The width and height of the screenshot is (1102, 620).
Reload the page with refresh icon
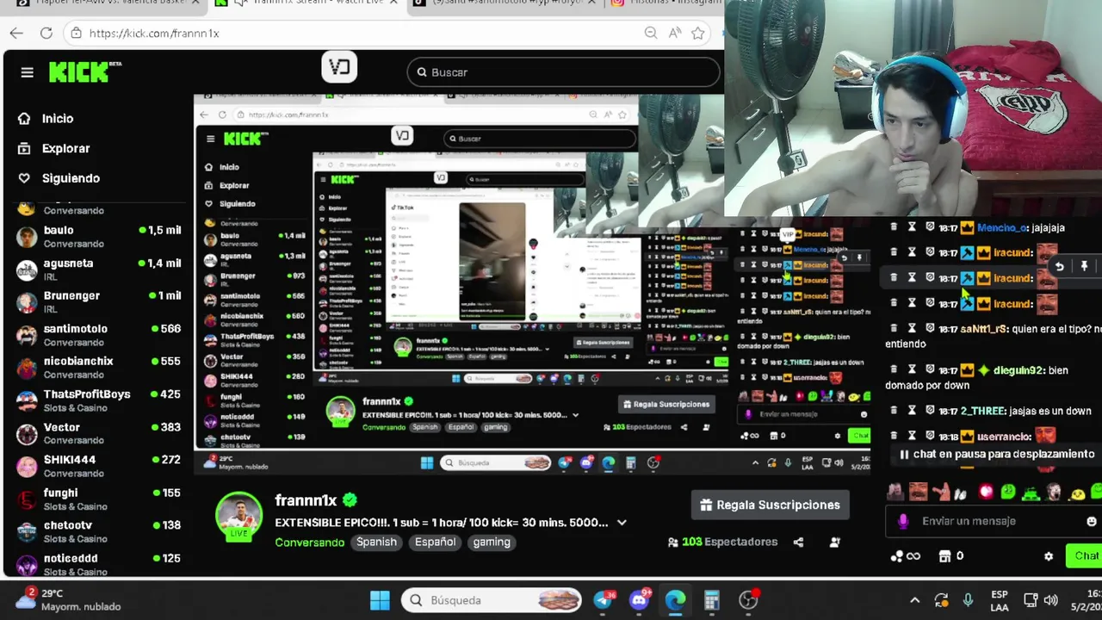[x=46, y=33]
